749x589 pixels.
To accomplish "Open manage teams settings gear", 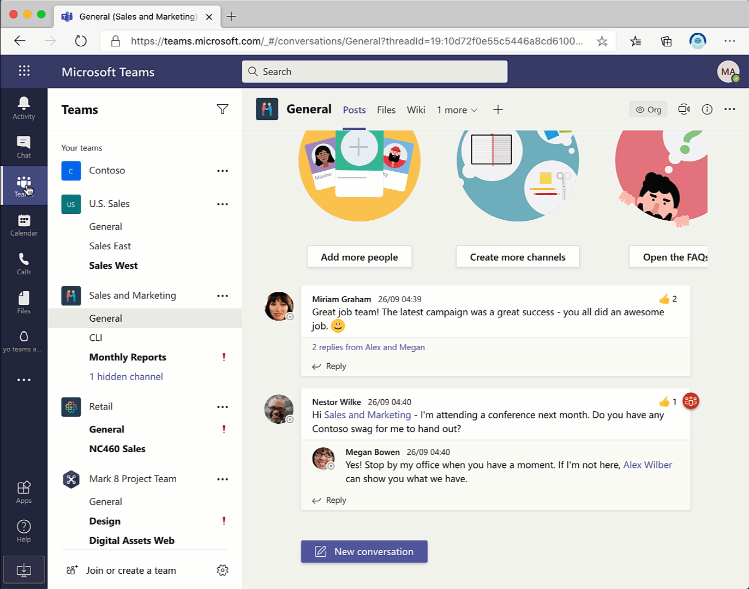I will point(223,570).
